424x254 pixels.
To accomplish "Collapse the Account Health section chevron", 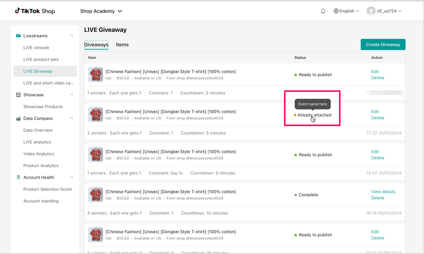I will (x=72, y=177).
